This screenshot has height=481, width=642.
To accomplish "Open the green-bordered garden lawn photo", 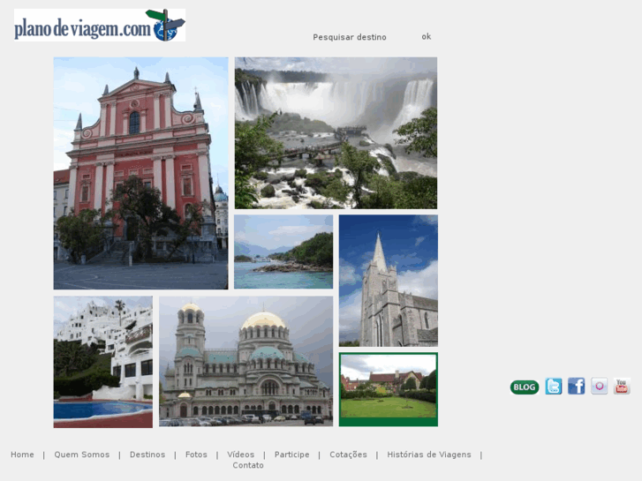I will [x=389, y=389].
